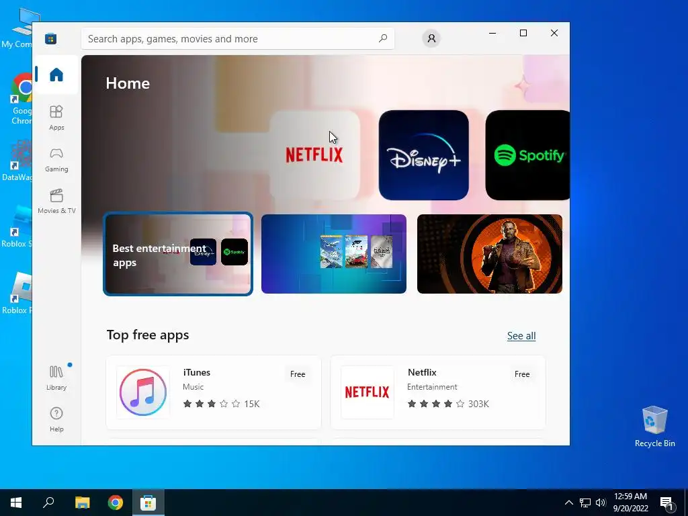The height and width of the screenshot is (516, 688).
Task: Go to the Apps section
Action: pos(56,118)
